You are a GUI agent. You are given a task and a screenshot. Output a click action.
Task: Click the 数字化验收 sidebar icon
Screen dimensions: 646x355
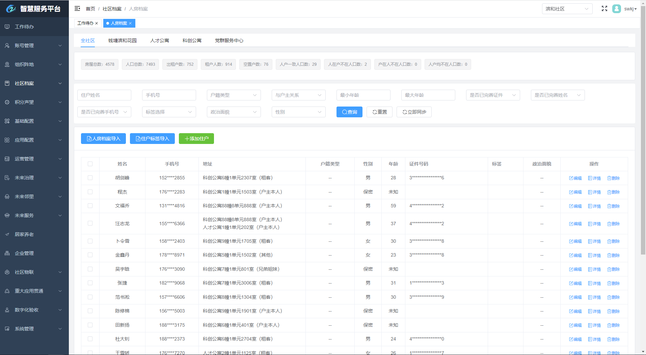click(7, 310)
